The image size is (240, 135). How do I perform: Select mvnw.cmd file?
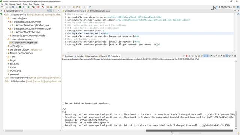15,71
